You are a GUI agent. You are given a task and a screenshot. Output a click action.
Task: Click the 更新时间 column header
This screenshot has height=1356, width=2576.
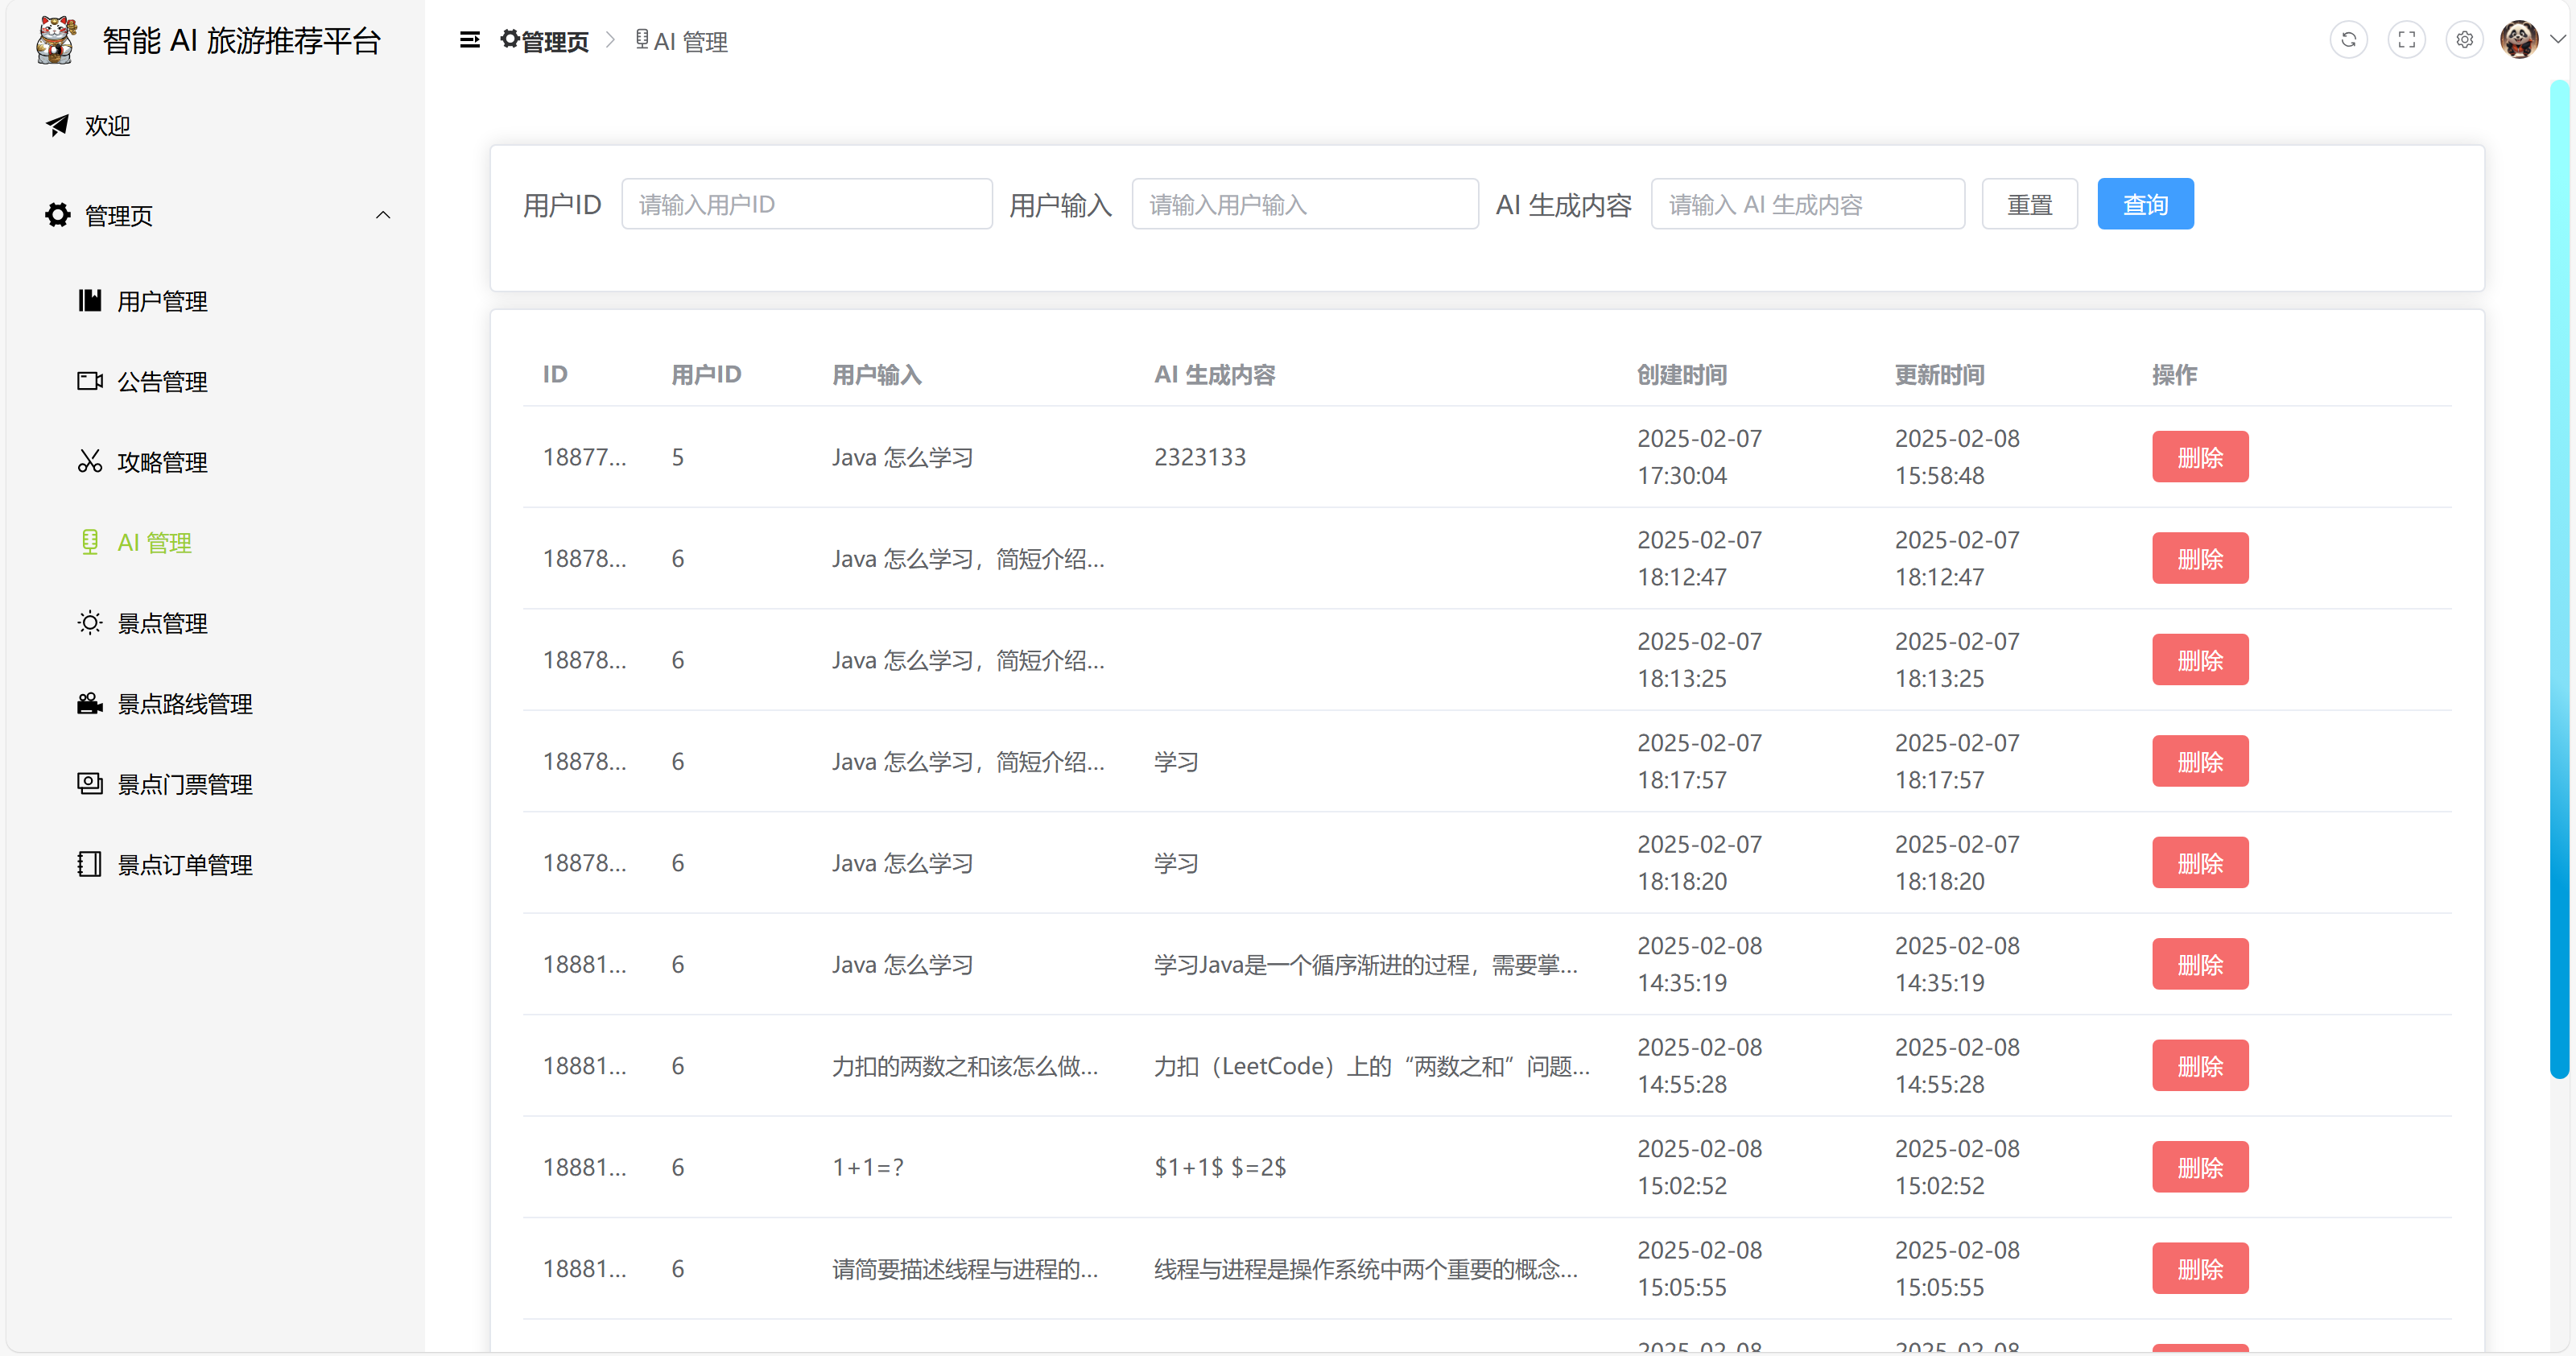(x=1939, y=374)
